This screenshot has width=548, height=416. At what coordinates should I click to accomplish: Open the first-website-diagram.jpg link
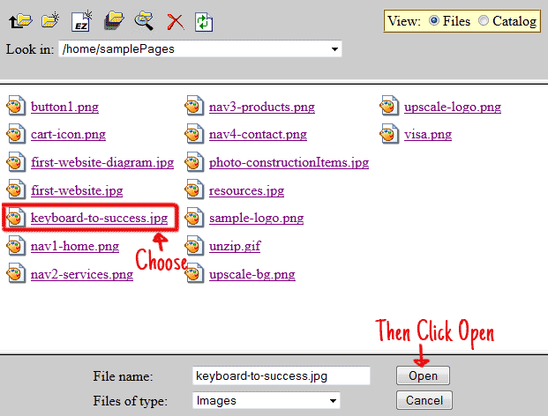(x=102, y=162)
